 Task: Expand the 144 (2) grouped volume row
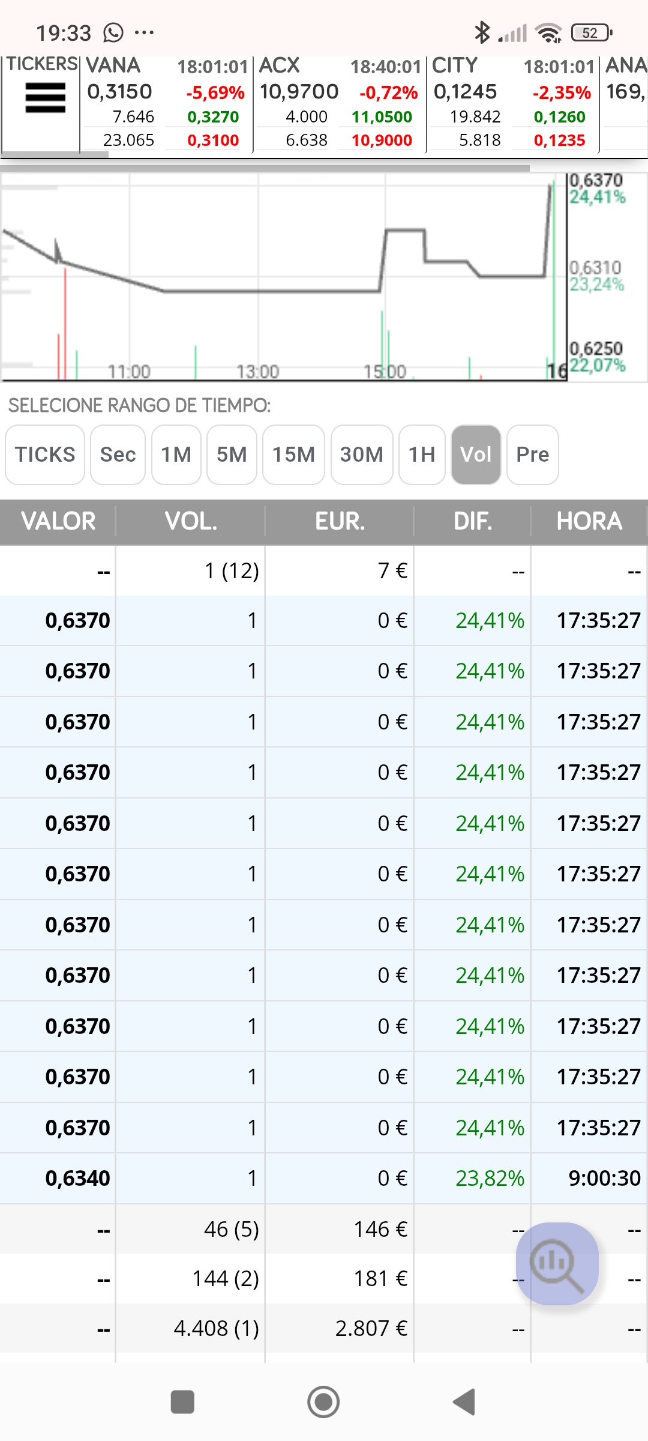[324, 1279]
